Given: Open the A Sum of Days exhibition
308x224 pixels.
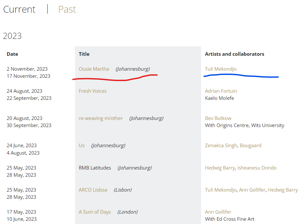Looking at the screenshot, I should [95, 212].
